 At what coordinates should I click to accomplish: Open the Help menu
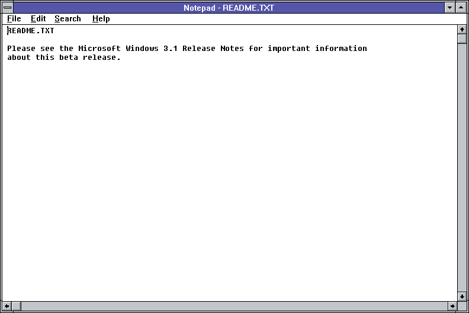101,18
